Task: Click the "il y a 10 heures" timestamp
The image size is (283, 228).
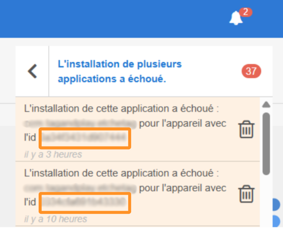Action: pyautogui.click(x=55, y=219)
